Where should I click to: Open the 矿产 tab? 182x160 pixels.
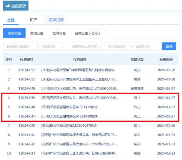click(34, 20)
